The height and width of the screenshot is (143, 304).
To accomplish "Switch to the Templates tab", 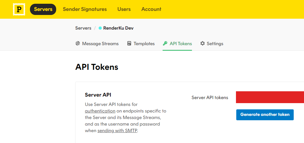I will 141,44.
